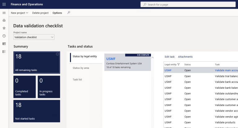
Task: Click Edit task button
Action: coord(170,57)
